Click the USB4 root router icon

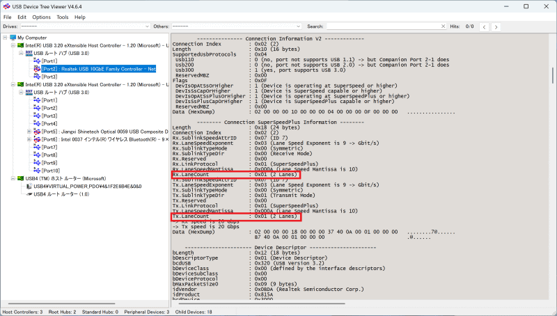(x=29, y=194)
